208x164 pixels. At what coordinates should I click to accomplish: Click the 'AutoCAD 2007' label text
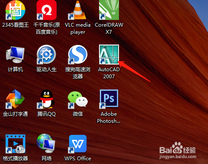tap(109, 73)
